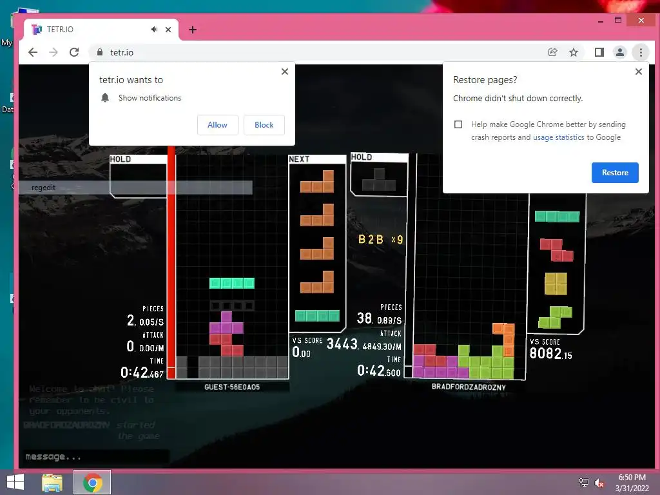
Task: Open the usage statistics link
Action: pyautogui.click(x=559, y=137)
